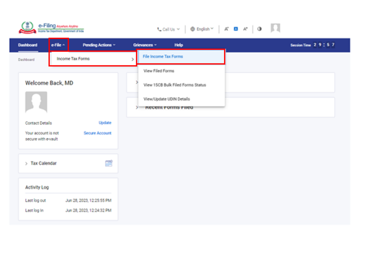
Task: Click the Call Us phone icon
Action: pos(159,29)
